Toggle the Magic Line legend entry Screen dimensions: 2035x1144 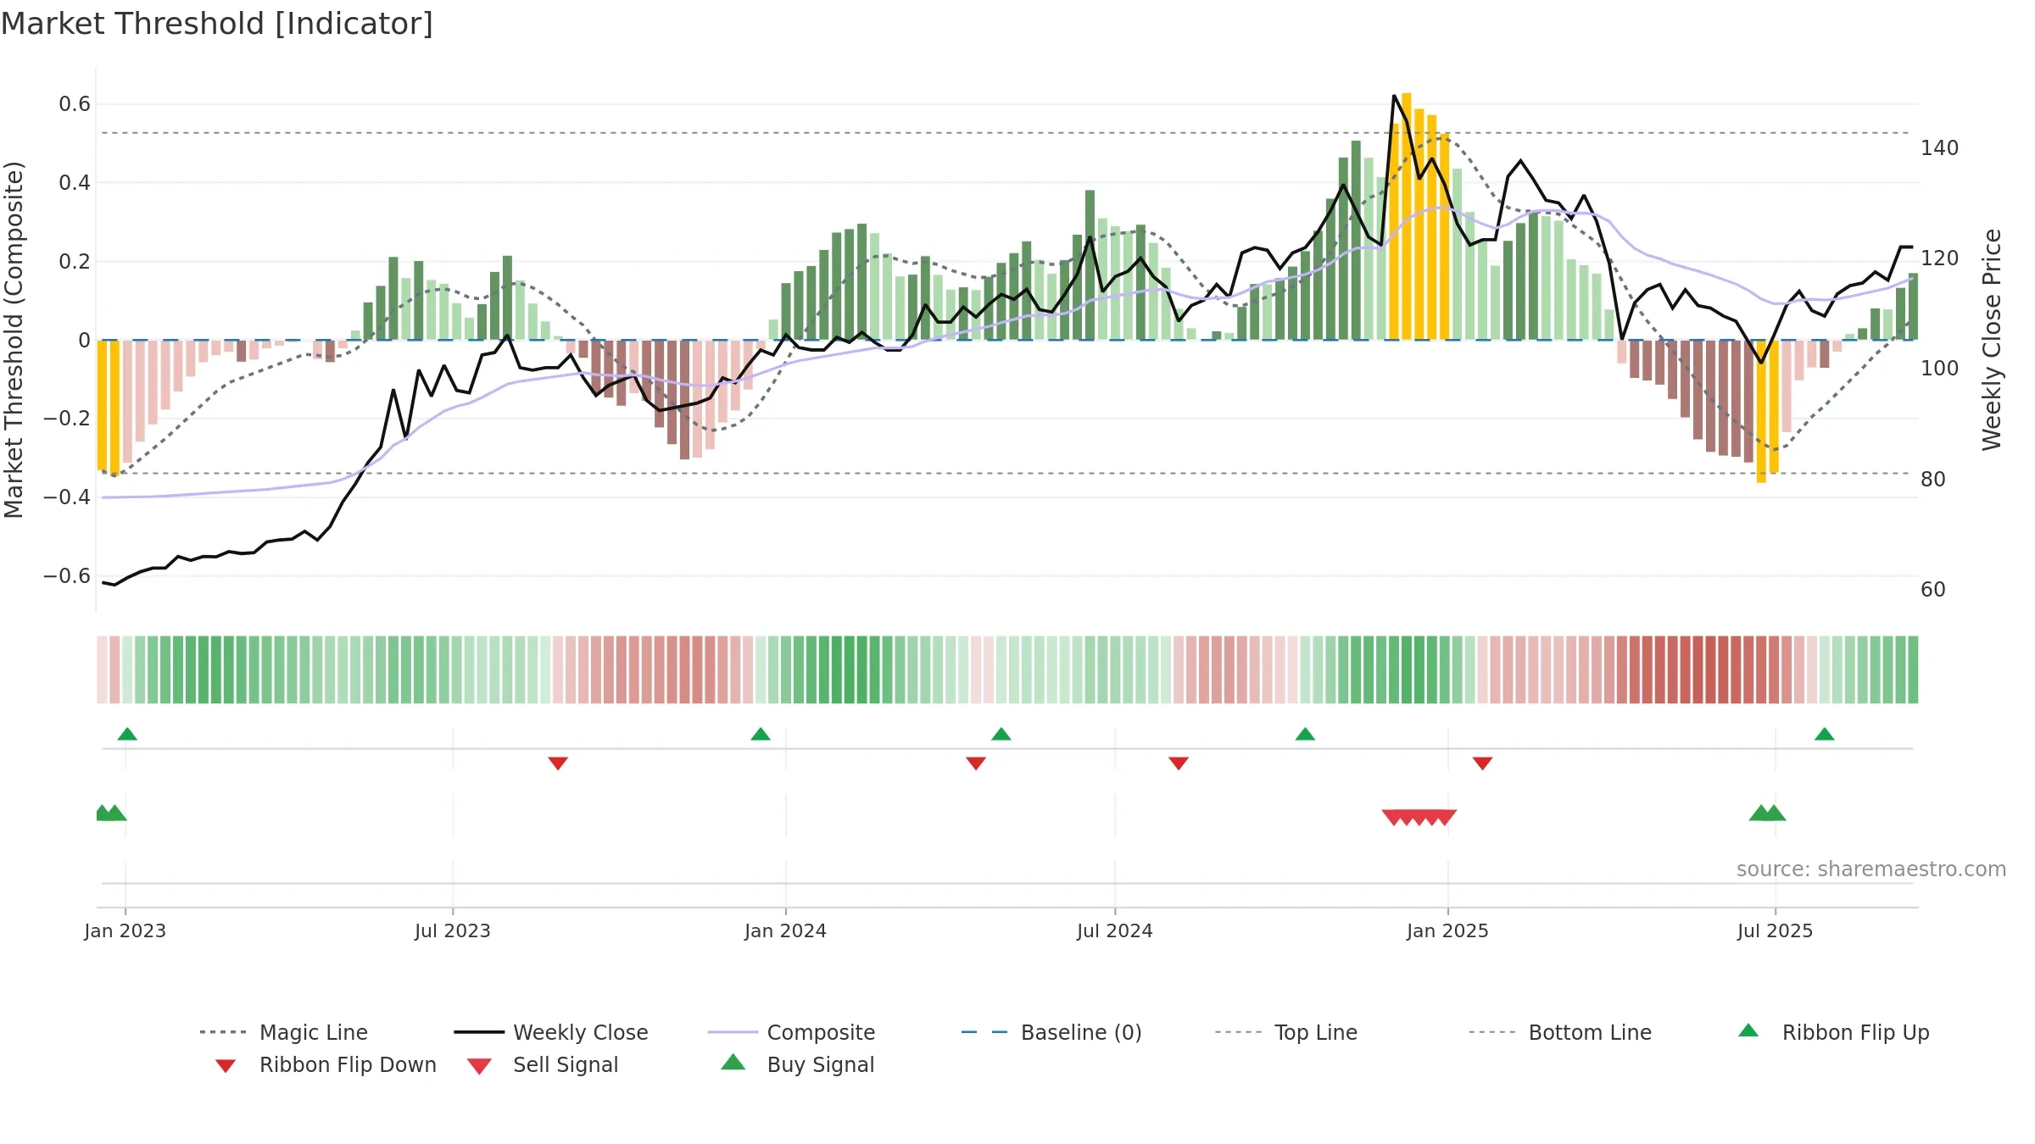(x=284, y=1032)
